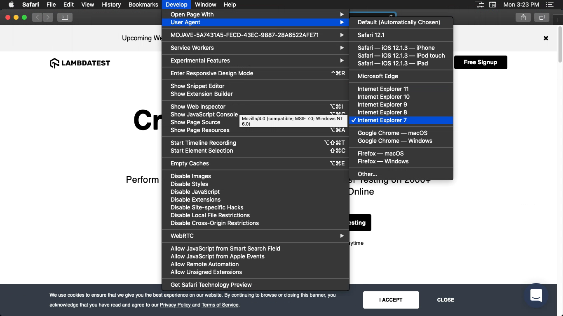Viewport: 563px width, 316px height.
Task: Open the macOS notification center icon
Action: pos(549,5)
